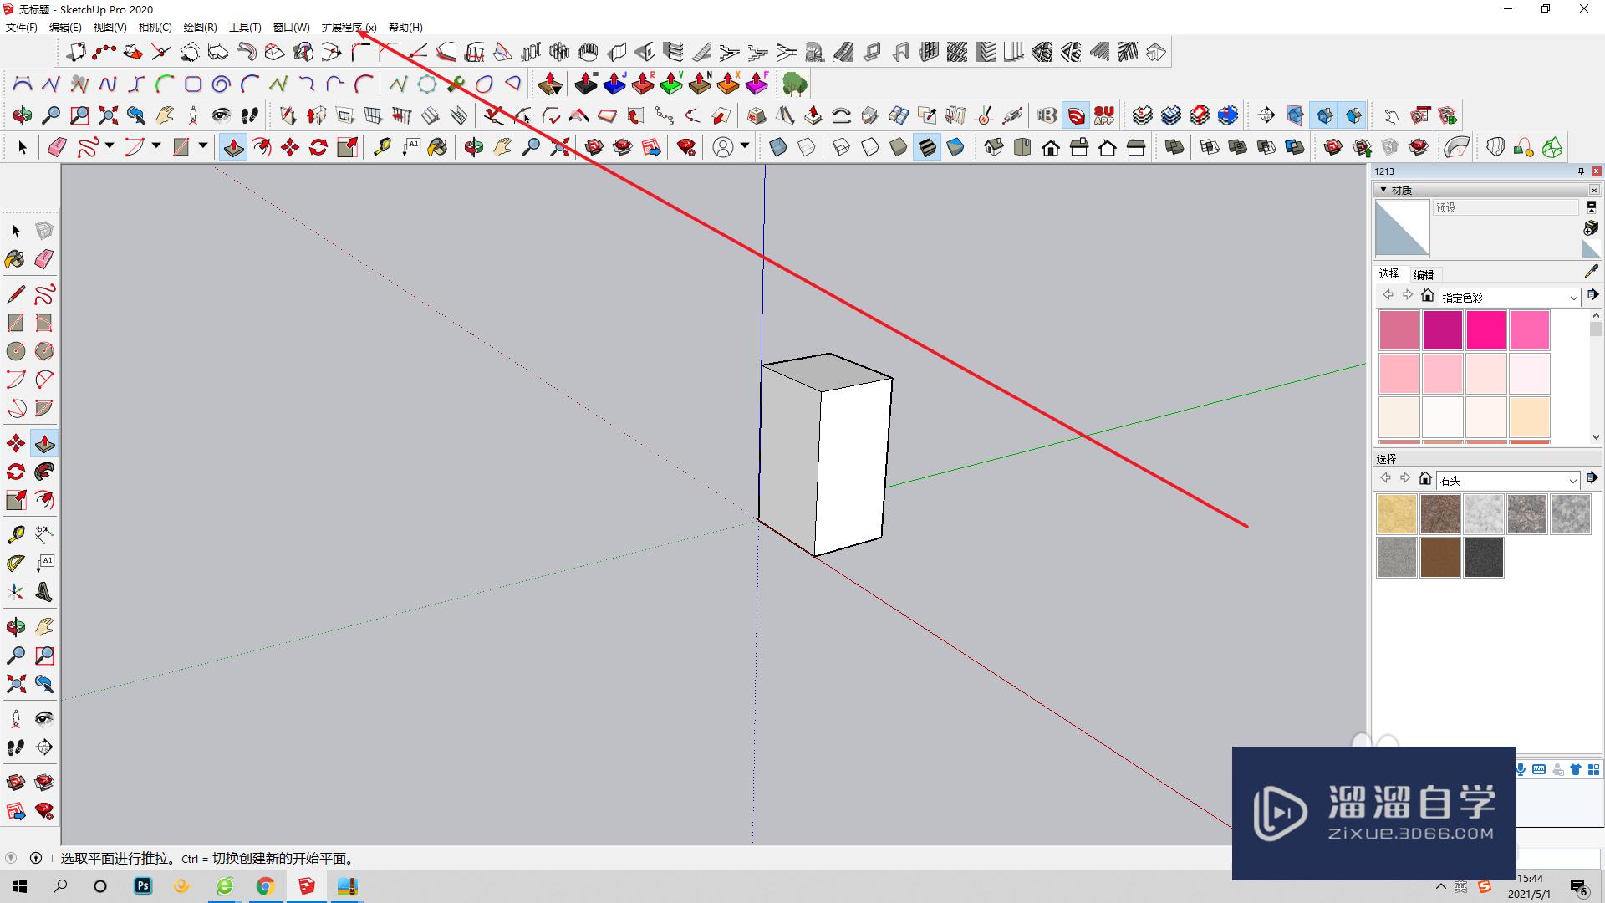Click the Look Around eye tool in camera toolbar

(222, 115)
